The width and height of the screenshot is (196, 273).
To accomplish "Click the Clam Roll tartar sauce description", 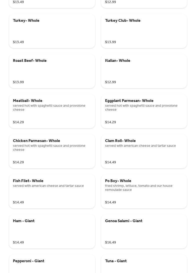I will pos(140,146).
